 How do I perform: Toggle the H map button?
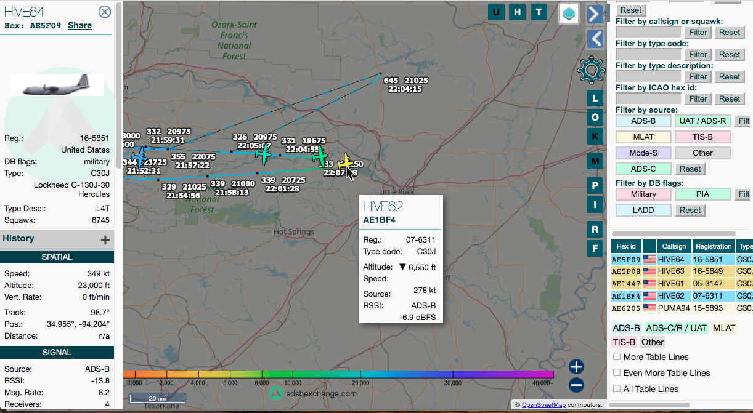(x=518, y=12)
